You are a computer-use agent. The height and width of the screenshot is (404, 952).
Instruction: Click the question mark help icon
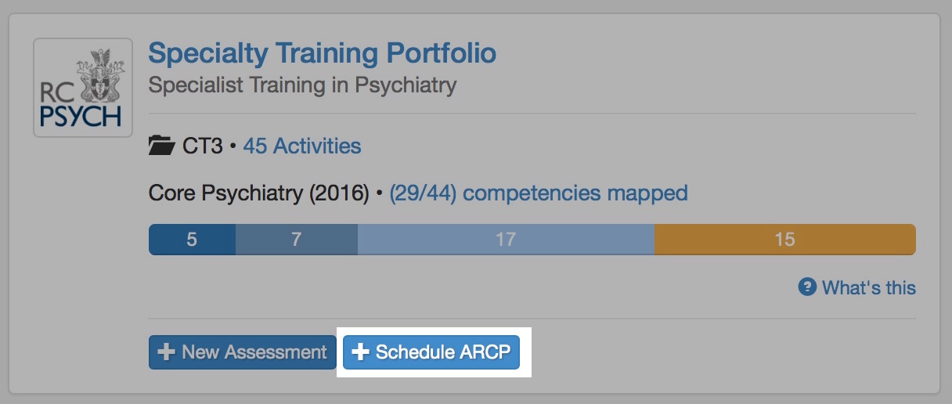click(807, 287)
